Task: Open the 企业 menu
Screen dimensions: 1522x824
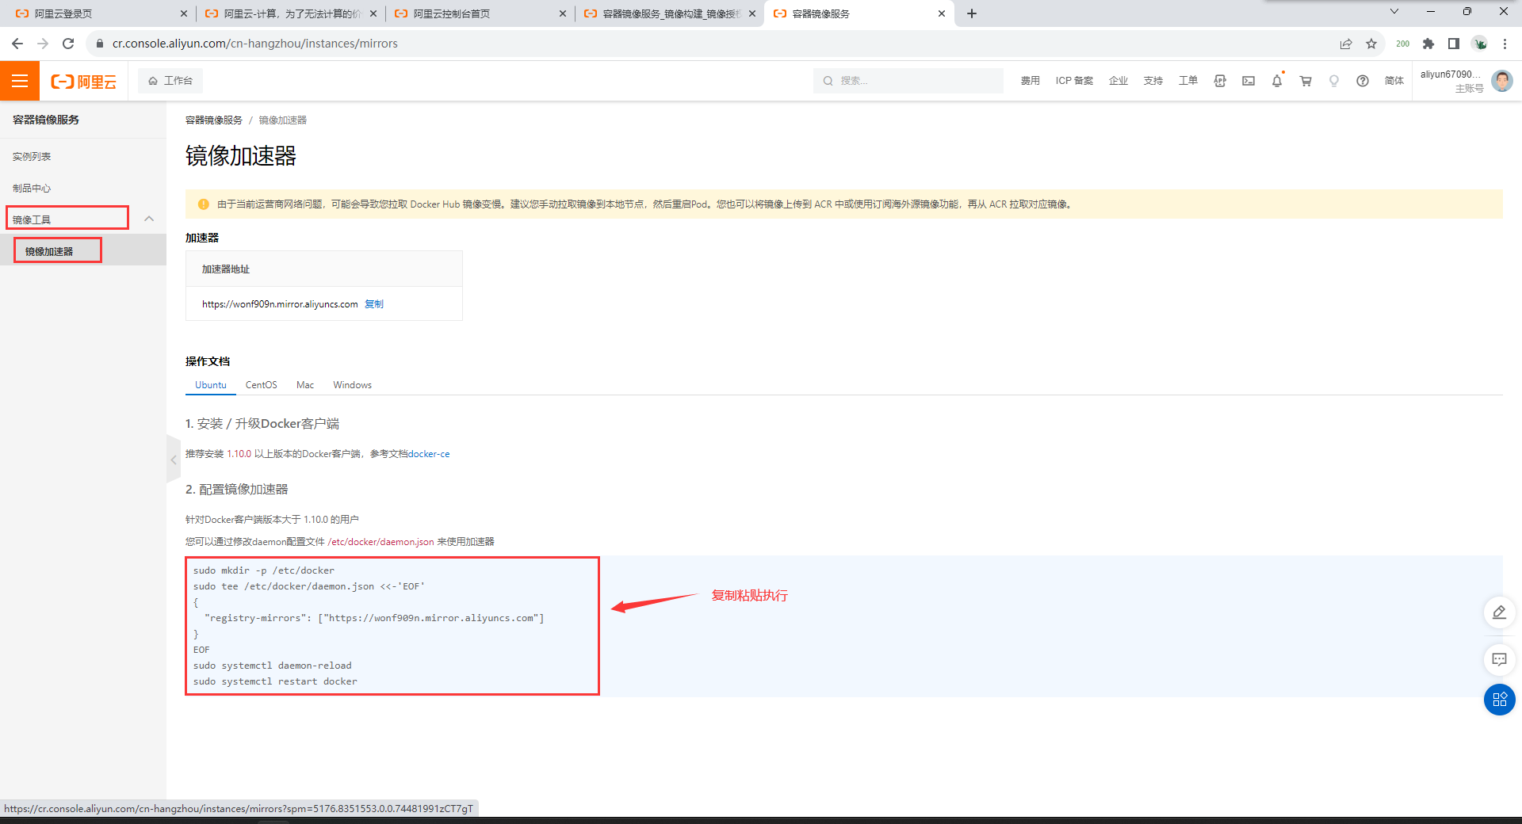Action: [1119, 81]
